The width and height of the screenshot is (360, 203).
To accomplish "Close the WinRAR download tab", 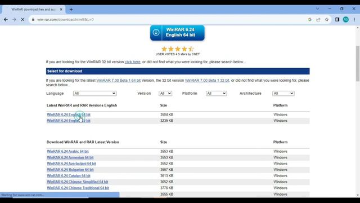I will tap(61, 10).
